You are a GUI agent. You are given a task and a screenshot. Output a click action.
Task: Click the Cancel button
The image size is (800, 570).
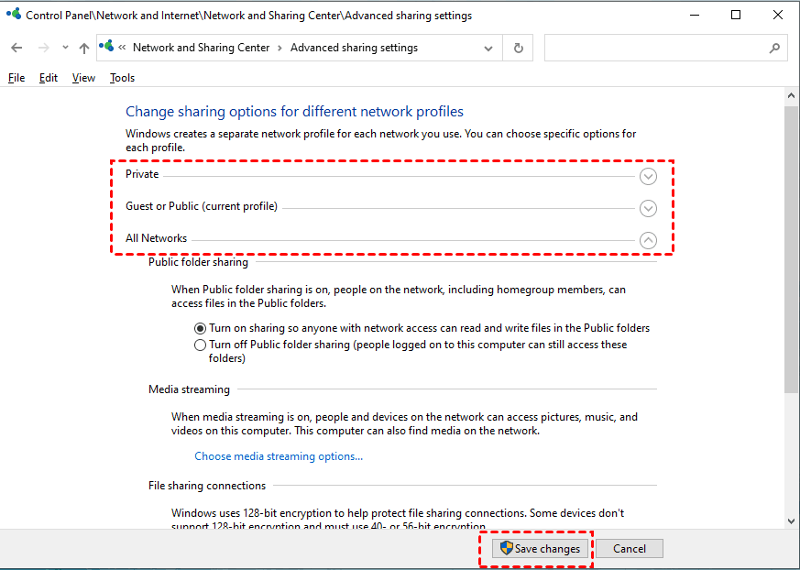tap(629, 549)
